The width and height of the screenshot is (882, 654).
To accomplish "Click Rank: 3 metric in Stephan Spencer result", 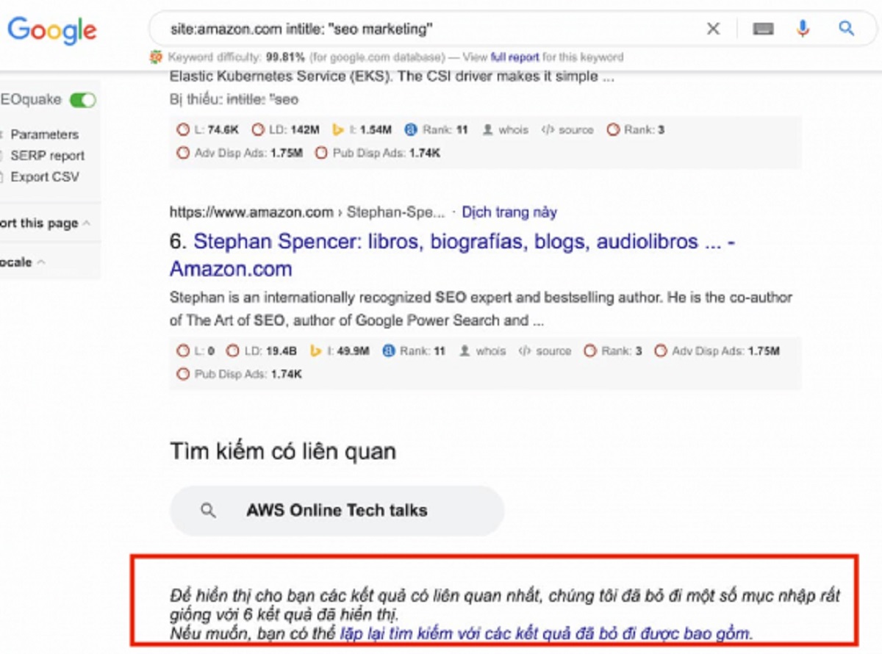I will point(612,351).
